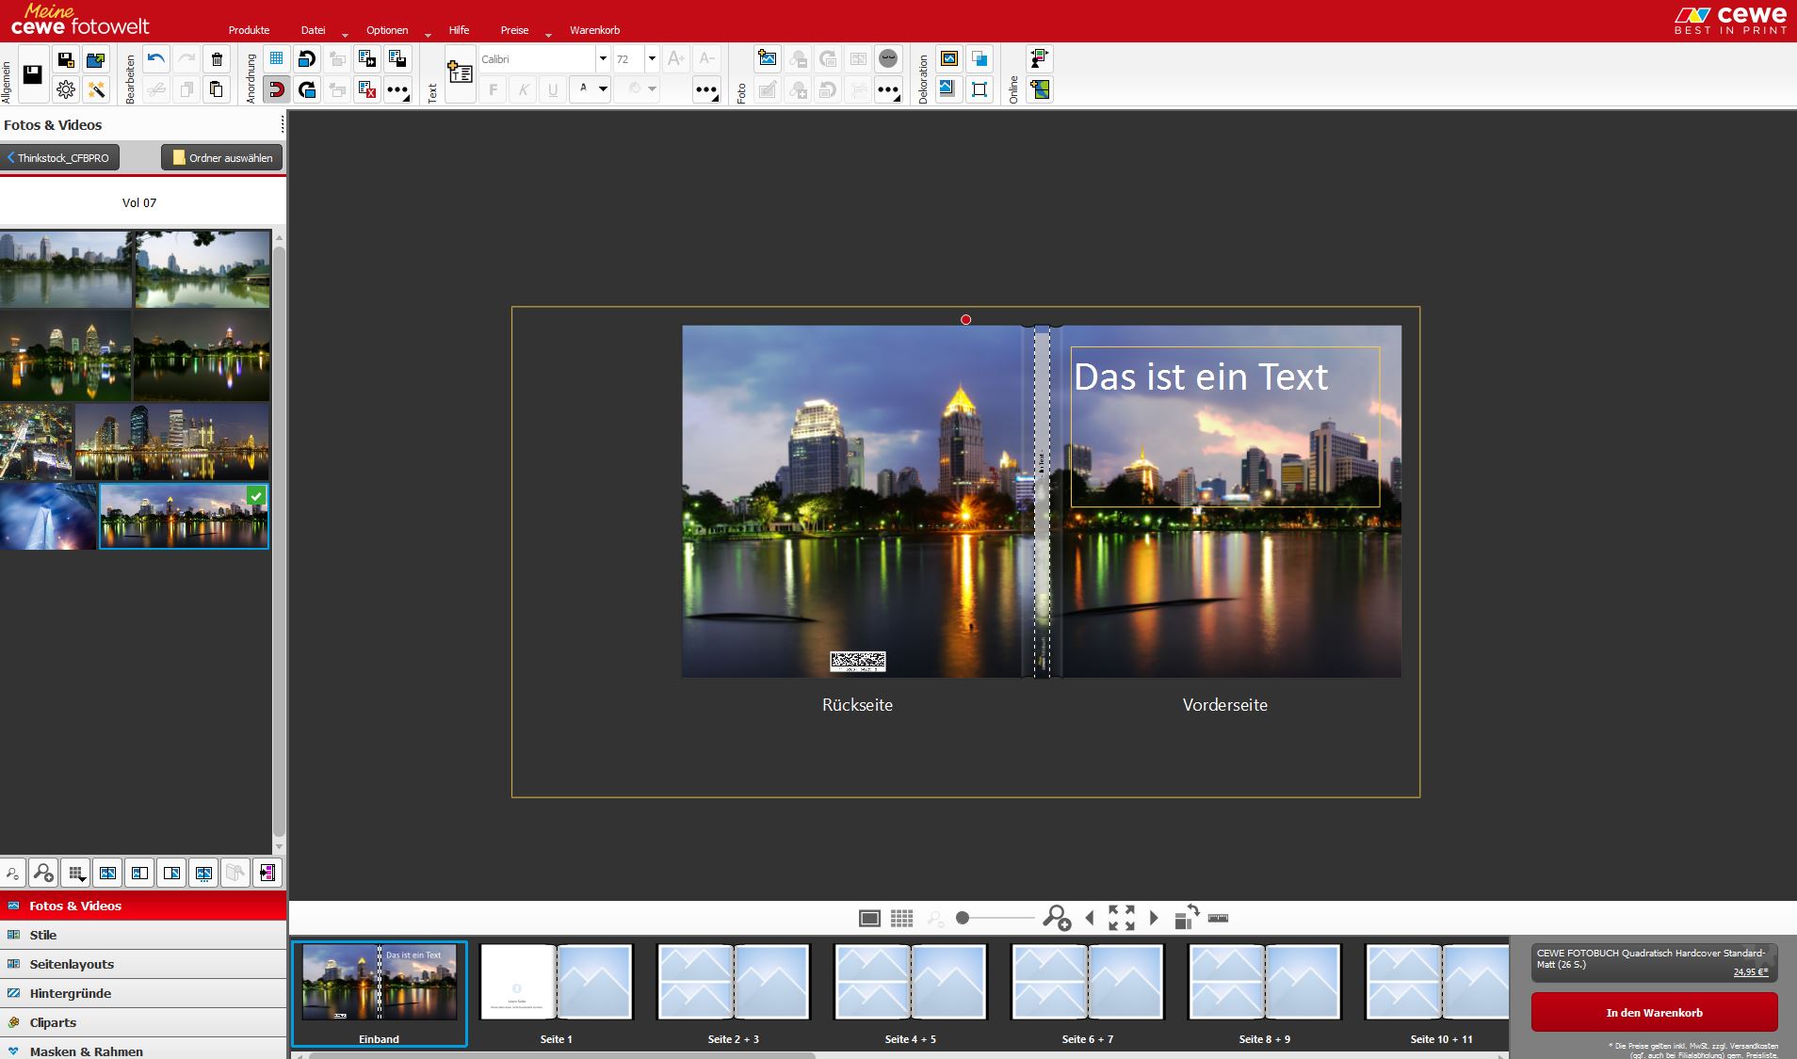Toggle the ruler display icon below the canvas
1797x1059 pixels.
tap(1218, 918)
